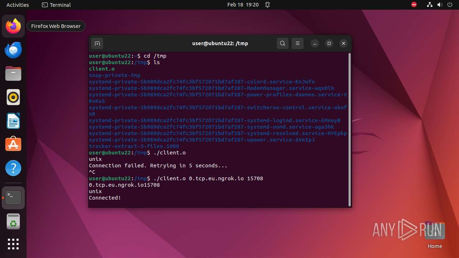Minimize the Terminal window
Viewport: 459px width, 258px height.
[x=315, y=43]
